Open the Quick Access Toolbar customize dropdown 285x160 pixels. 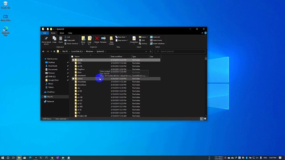pos(54,29)
